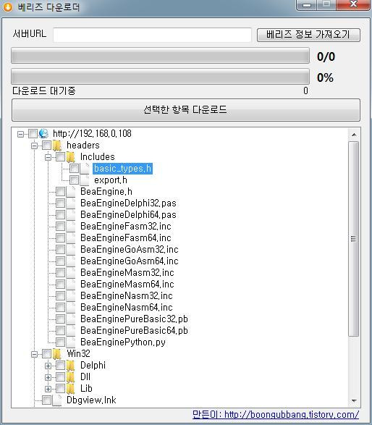Collapse the Includes folder node
Viewport: 372px width, 425px height.
click(48, 158)
